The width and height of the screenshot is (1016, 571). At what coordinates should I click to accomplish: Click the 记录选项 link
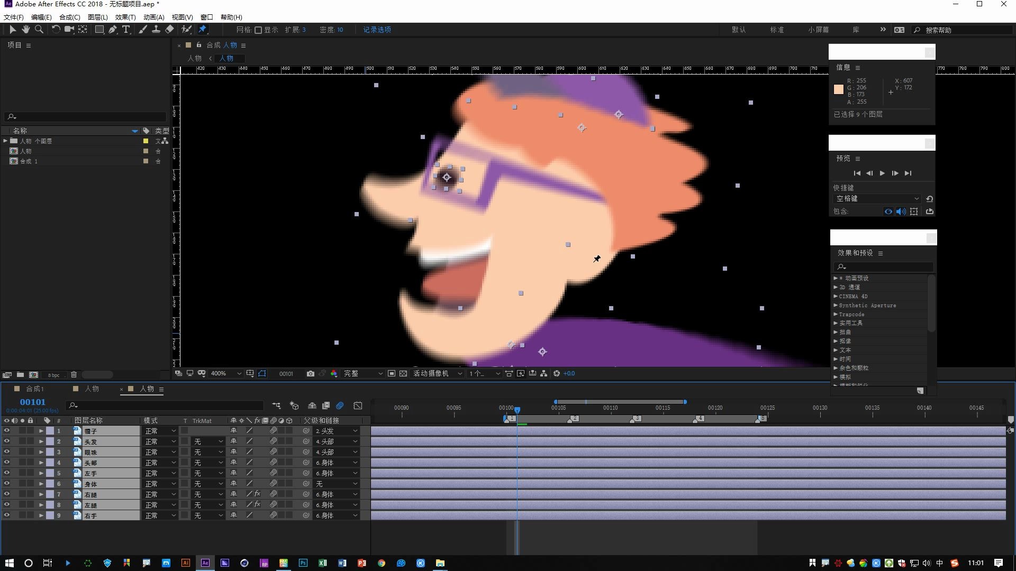pos(377,30)
